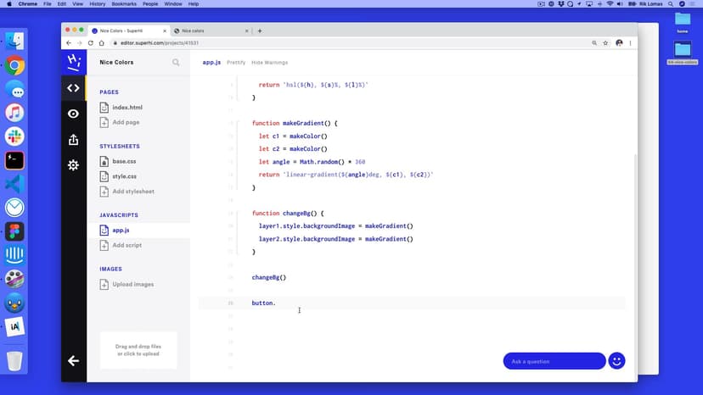703x395 pixels.
Task: Open index.html in pages list
Action: click(127, 108)
